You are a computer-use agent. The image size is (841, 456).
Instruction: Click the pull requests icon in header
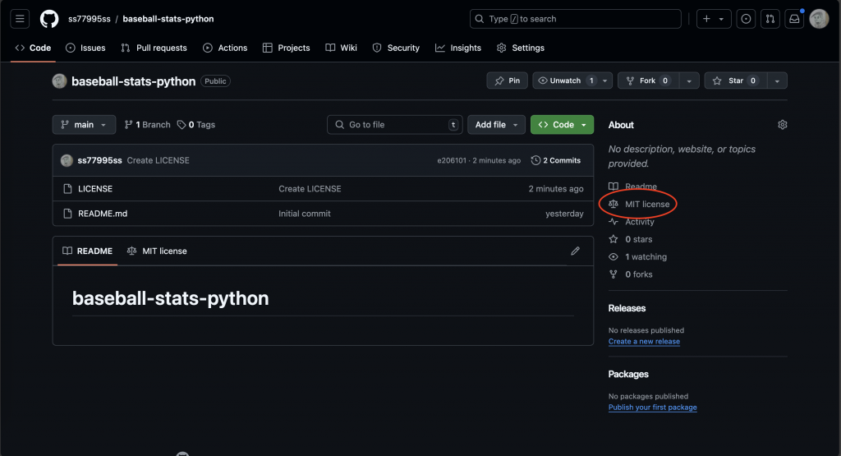[770, 19]
